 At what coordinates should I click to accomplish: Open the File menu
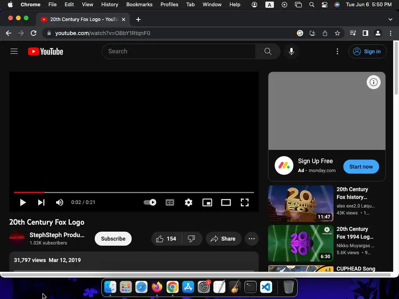tap(53, 5)
